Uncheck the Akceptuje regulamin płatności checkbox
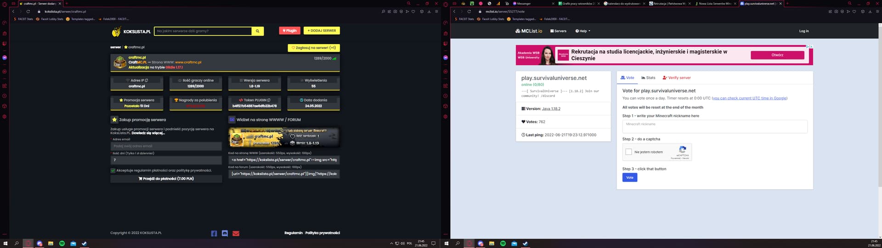Viewport: 882px width, 248px height. point(113,170)
